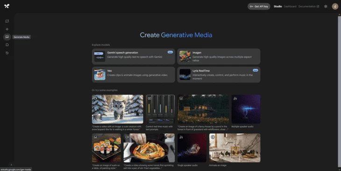Image resolution: width=341 pixels, height=171 pixels.
Task: Select the Animate an image example thumbnail
Action: coord(234,148)
